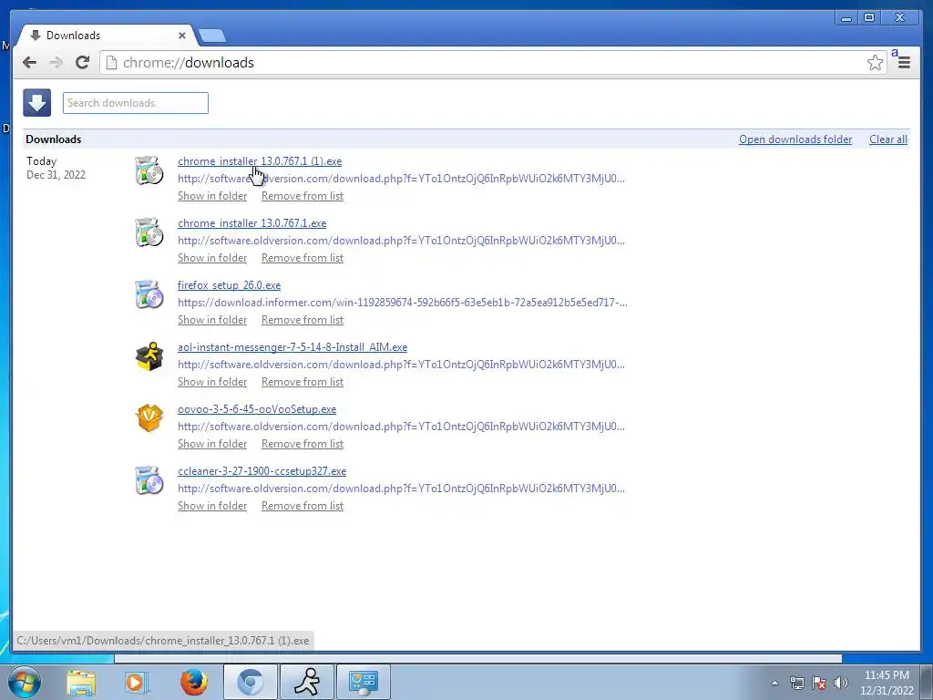Viewport: 933px width, 700px height.
Task: Show ooVooSetup.exe in folder
Action: (212, 444)
